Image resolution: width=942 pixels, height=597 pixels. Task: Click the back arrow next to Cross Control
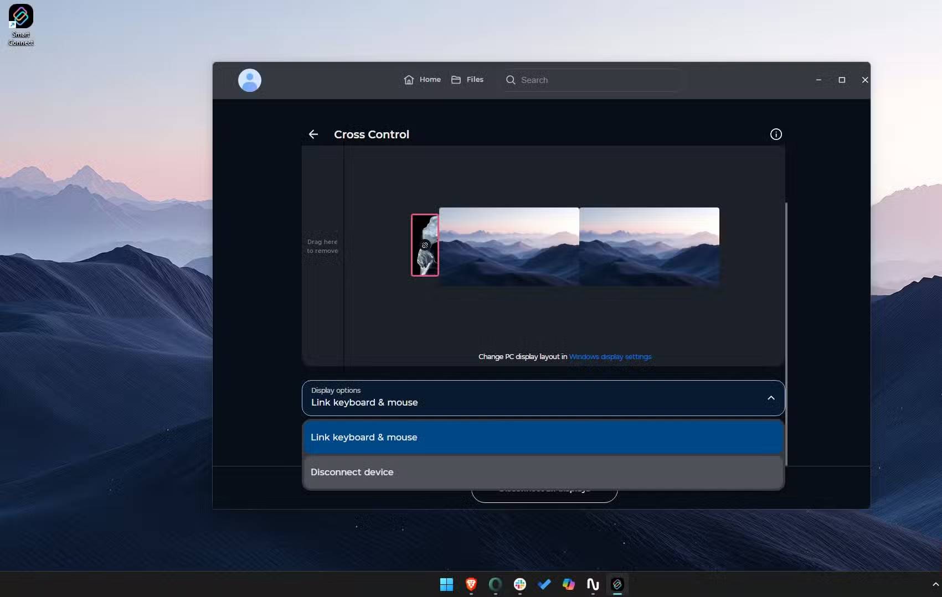pyautogui.click(x=313, y=134)
